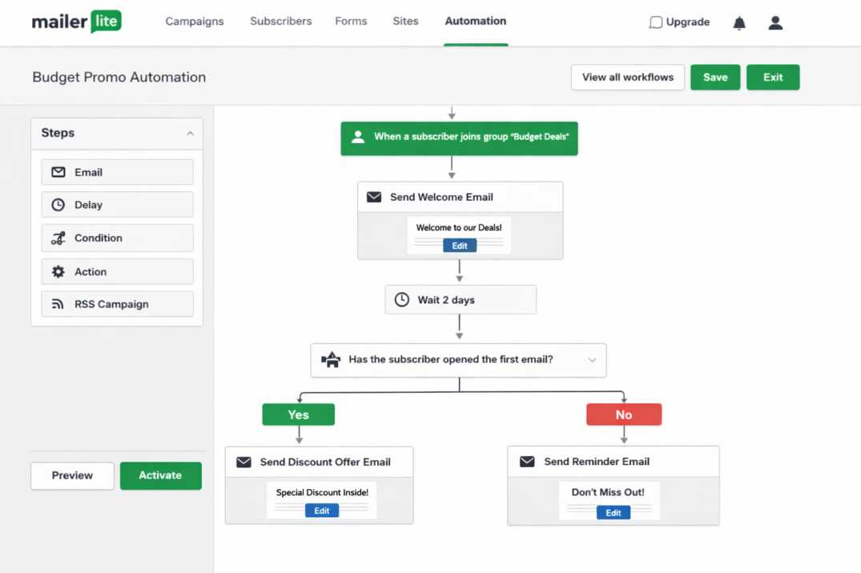Open the Subscribers tab

point(280,22)
